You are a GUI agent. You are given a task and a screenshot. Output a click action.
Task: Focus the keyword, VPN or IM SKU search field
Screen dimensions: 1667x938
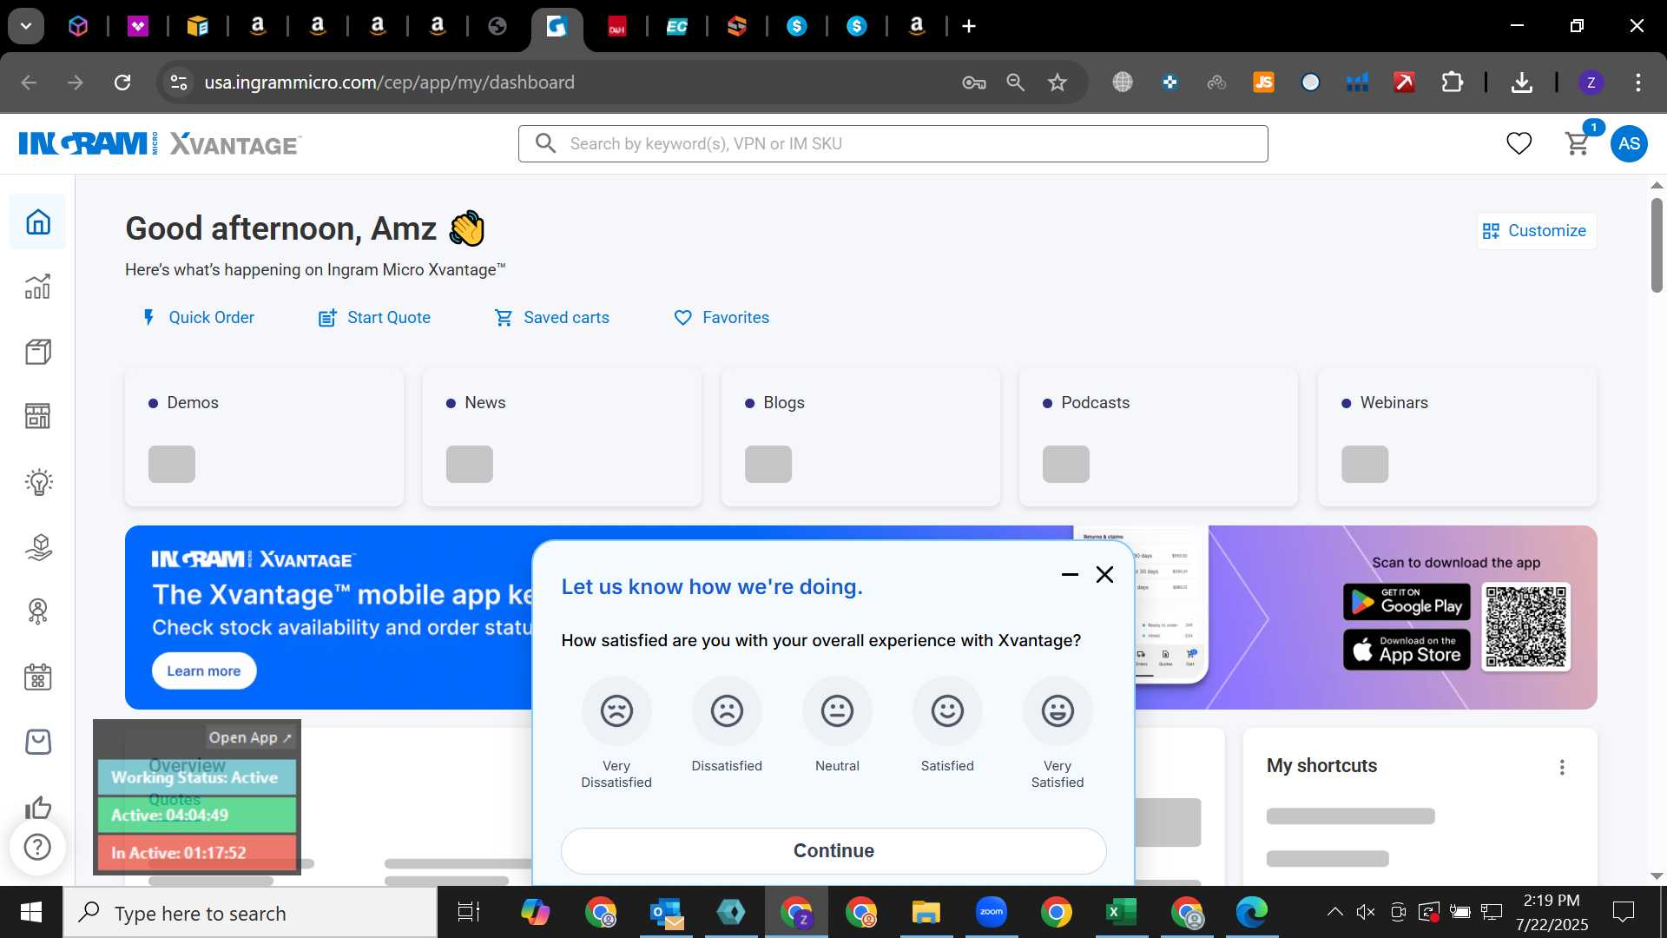point(893,143)
